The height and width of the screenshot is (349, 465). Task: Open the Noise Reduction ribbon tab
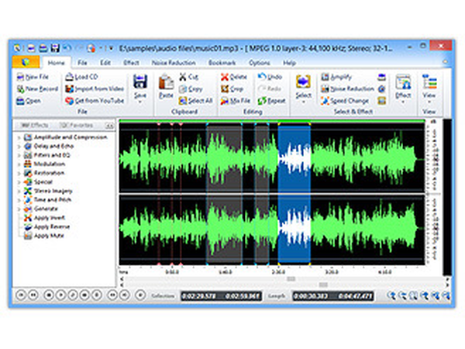click(174, 63)
